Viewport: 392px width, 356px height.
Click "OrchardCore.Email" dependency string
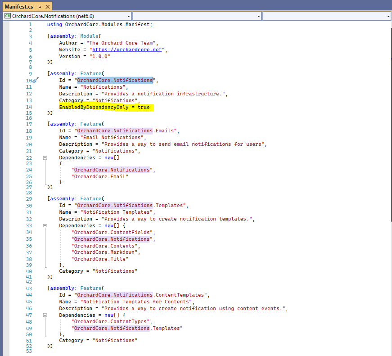coord(100,176)
